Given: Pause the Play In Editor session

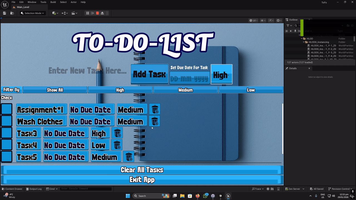Looking at the screenshot, I should tap(87, 13).
